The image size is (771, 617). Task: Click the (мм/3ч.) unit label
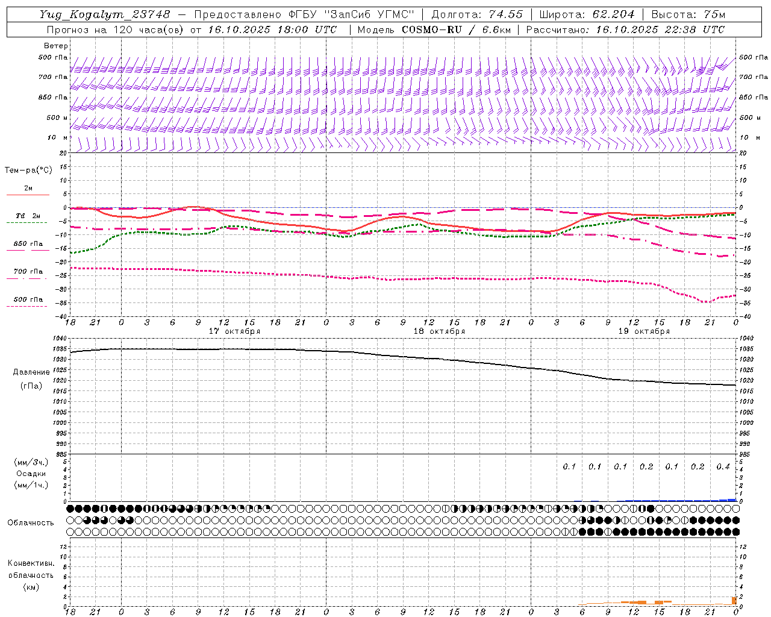(x=31, y=462)
